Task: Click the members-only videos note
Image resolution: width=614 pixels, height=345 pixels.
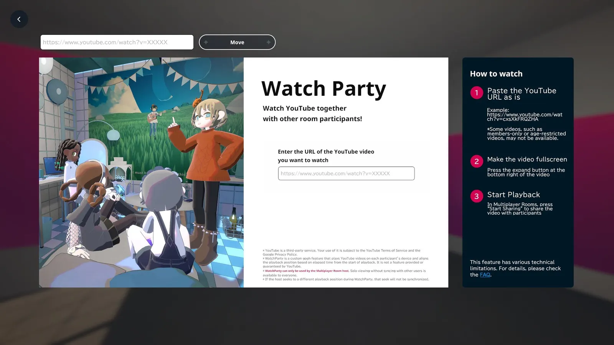Action: (527, 134)
